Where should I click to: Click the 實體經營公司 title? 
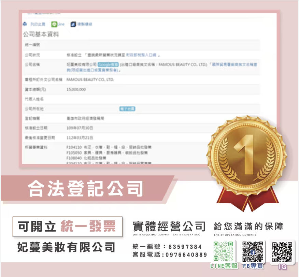[x=169, y=226]
